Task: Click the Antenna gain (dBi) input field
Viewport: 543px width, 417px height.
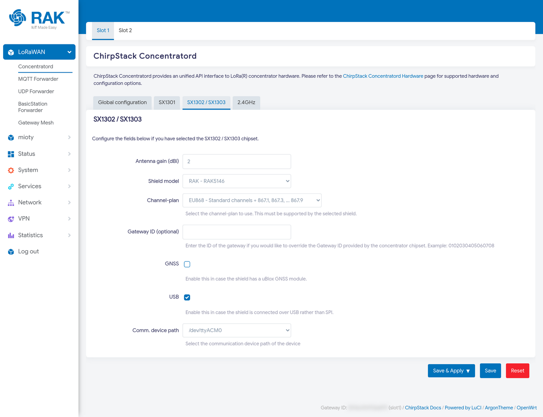Action: click(x=237, y=161)
